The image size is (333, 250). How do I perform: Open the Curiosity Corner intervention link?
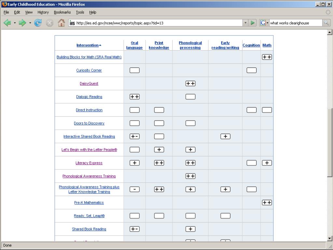click(89, 70)
